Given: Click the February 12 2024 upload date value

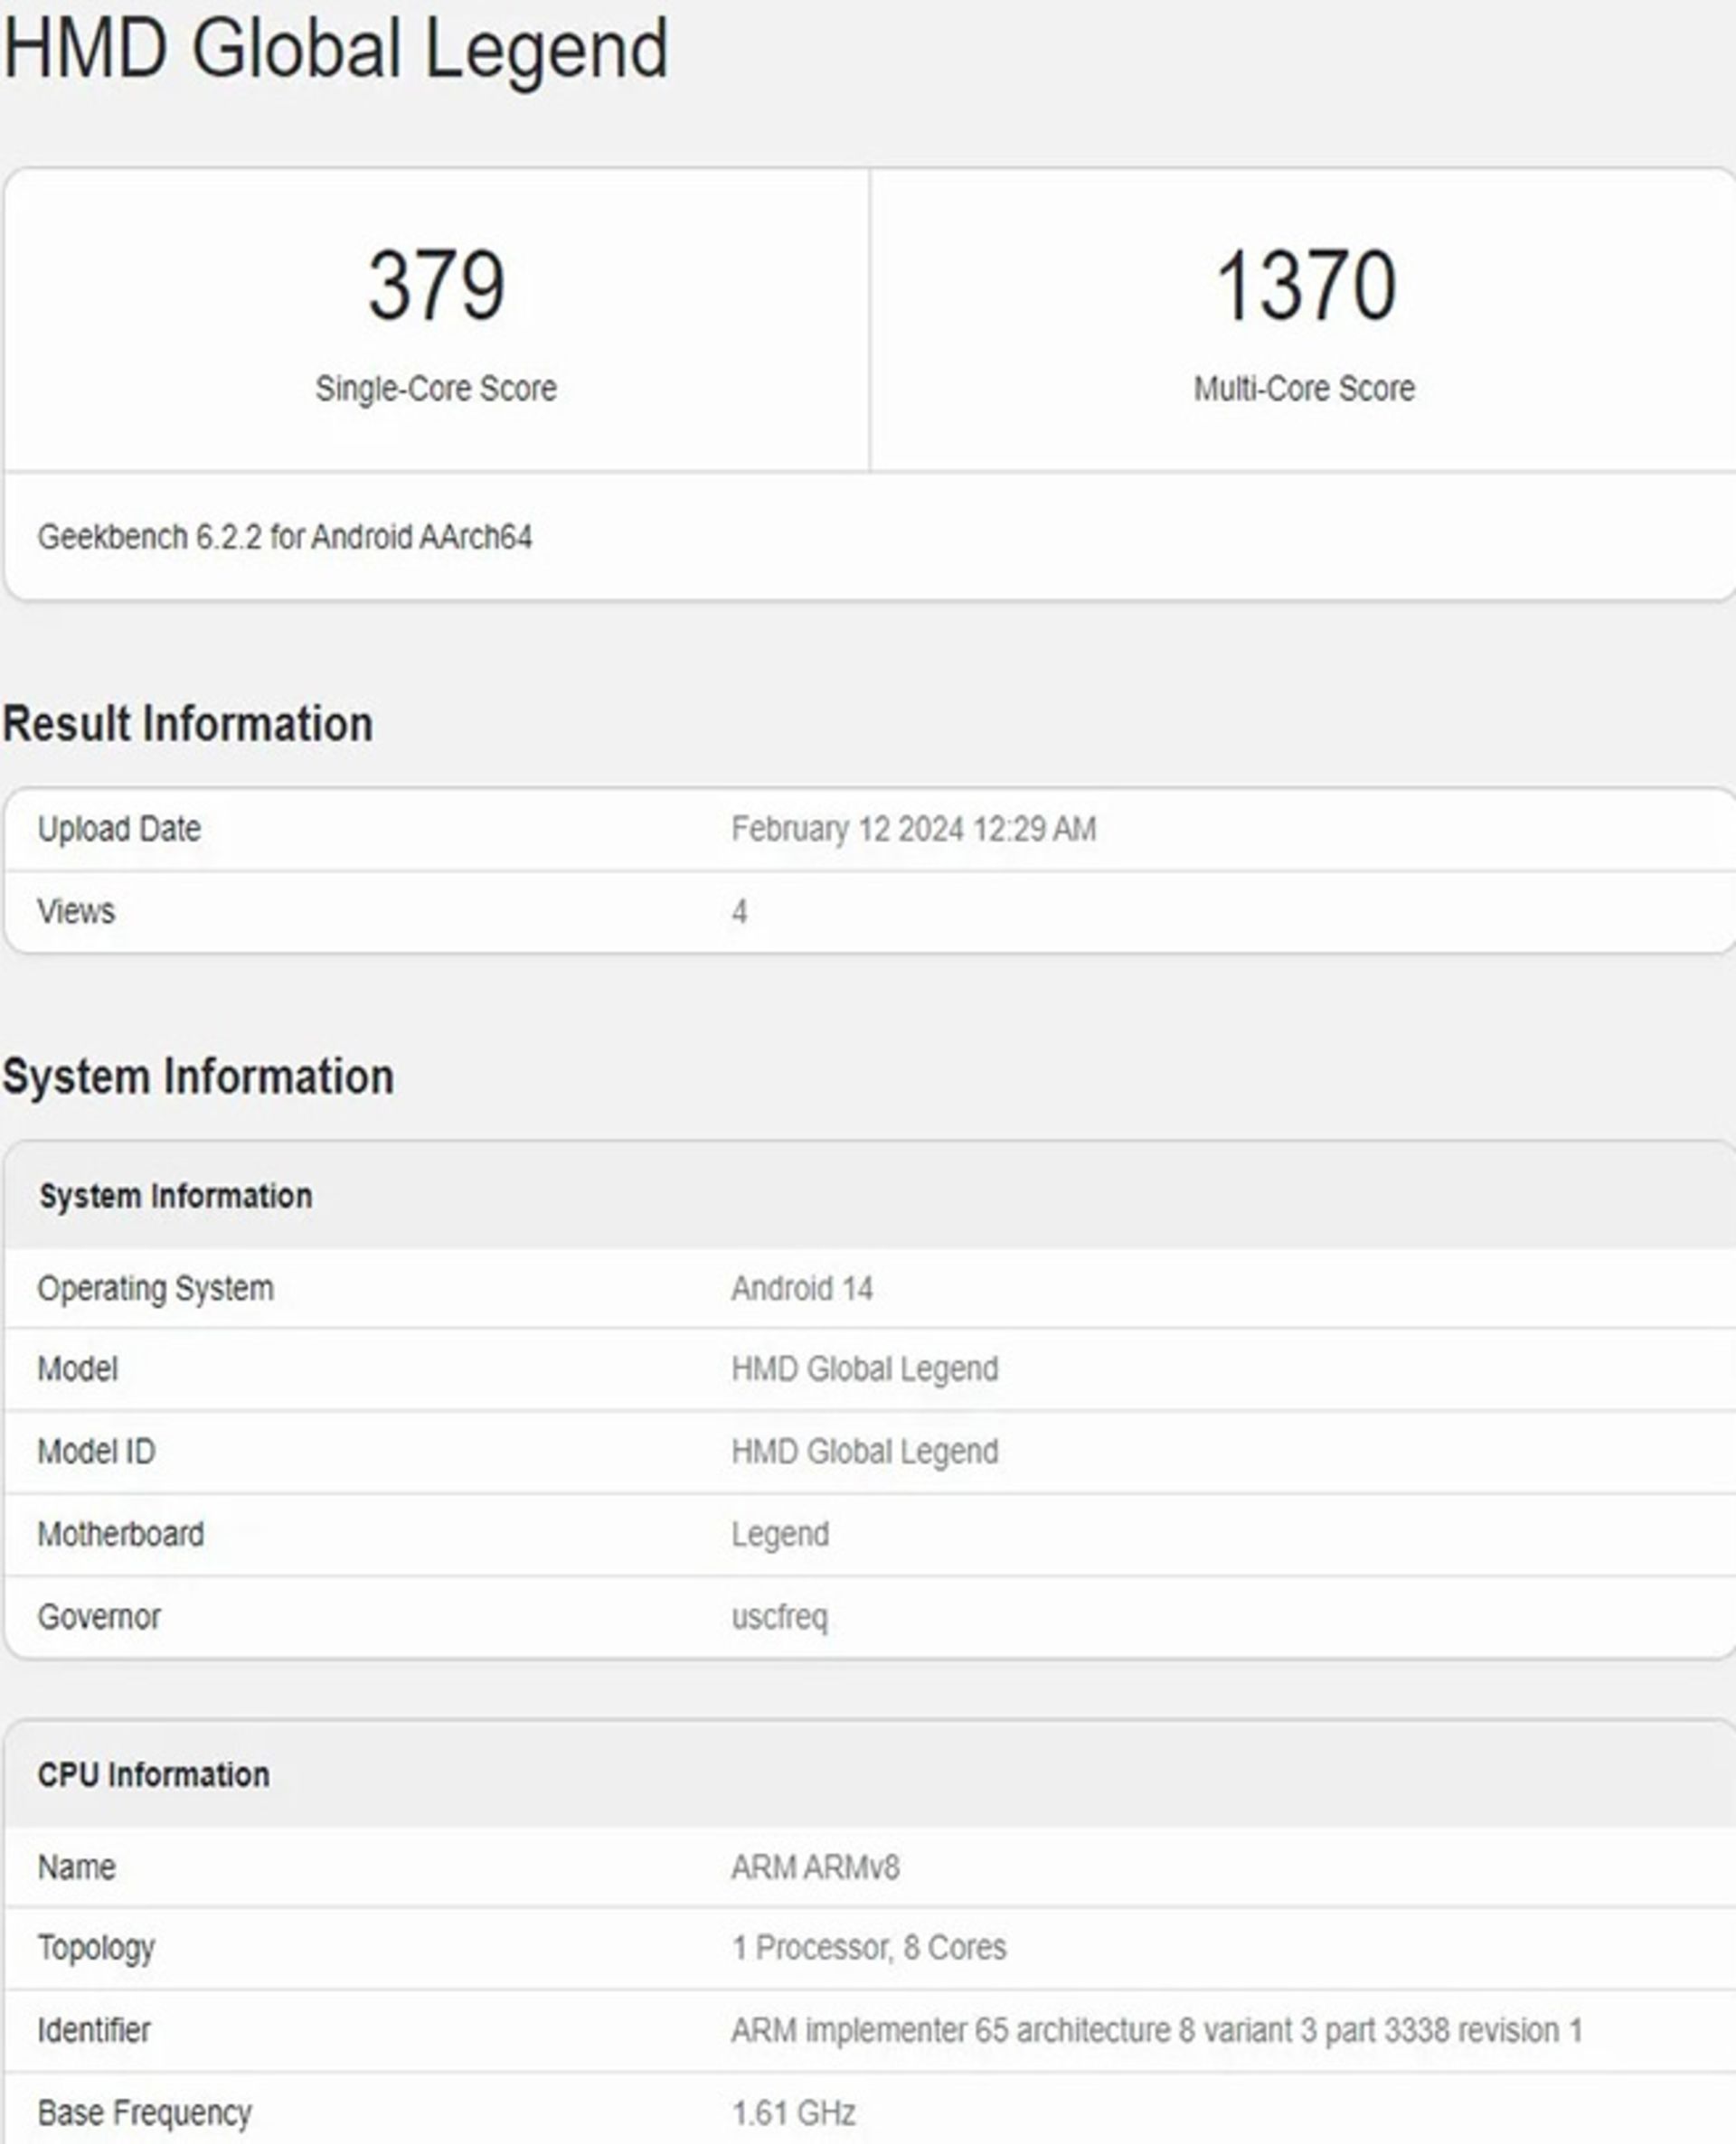Looking at the screenshot, I should [913, 829].
